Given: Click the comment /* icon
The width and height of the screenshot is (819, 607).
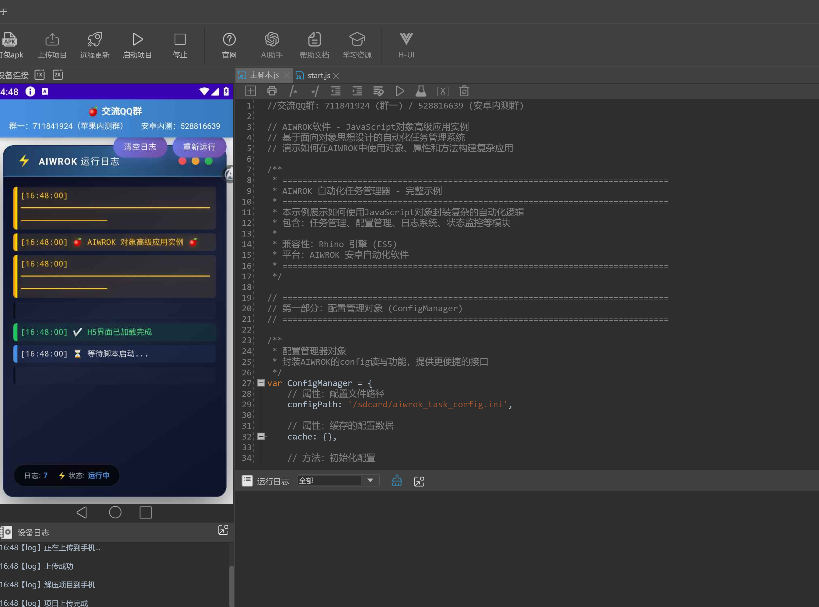Looking at the screenshot, I should click(293, 91).
